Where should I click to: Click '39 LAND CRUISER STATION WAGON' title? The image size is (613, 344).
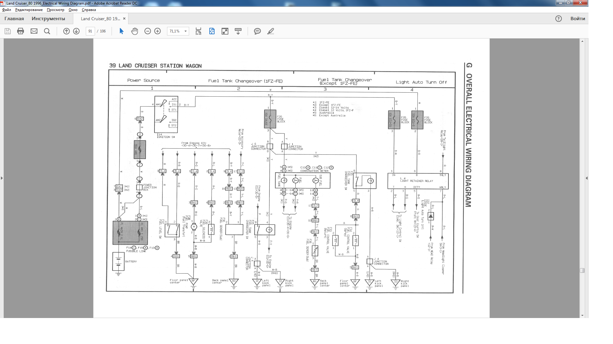155,66
